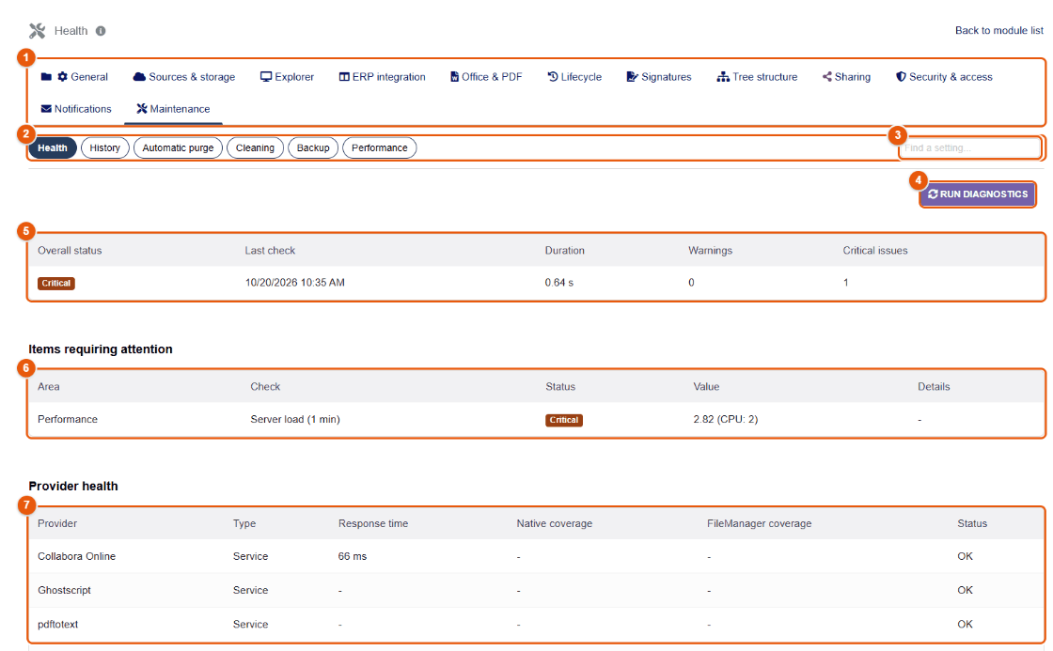Click the folder icon next to General

click(x=46, y=77)
